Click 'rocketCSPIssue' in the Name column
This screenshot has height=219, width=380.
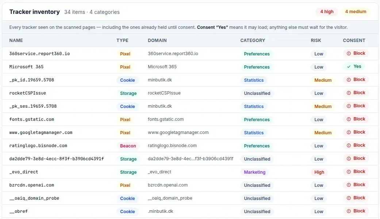pyautogui.click(x=28, y=93)
